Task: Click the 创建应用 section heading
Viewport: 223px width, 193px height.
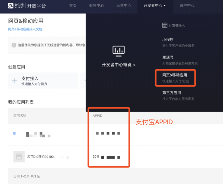Action: (x=17, y=67)
